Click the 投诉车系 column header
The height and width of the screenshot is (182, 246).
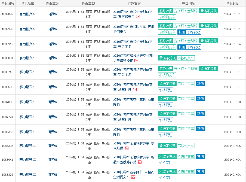[53, 4]
